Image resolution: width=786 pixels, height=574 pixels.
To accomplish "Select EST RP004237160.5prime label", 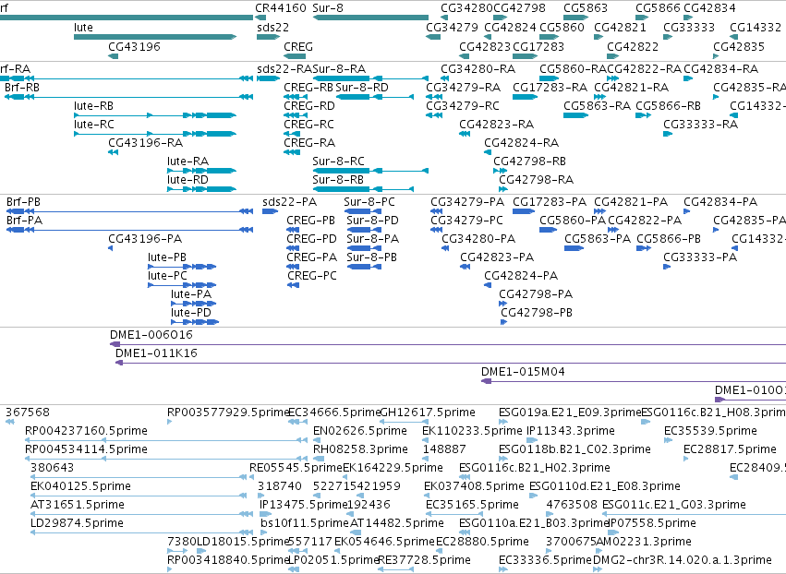I will pyautogui.click(x=86, y=431).
